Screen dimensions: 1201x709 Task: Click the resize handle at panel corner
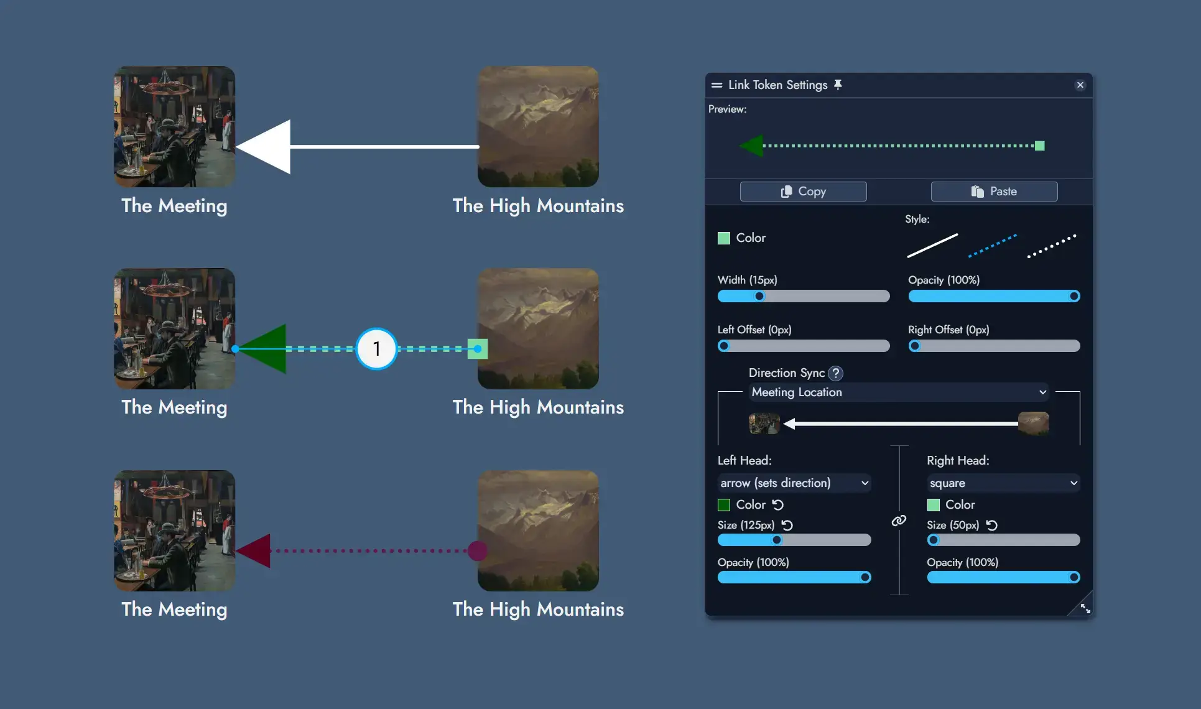pyautogui.click(x=1085, y=608)
